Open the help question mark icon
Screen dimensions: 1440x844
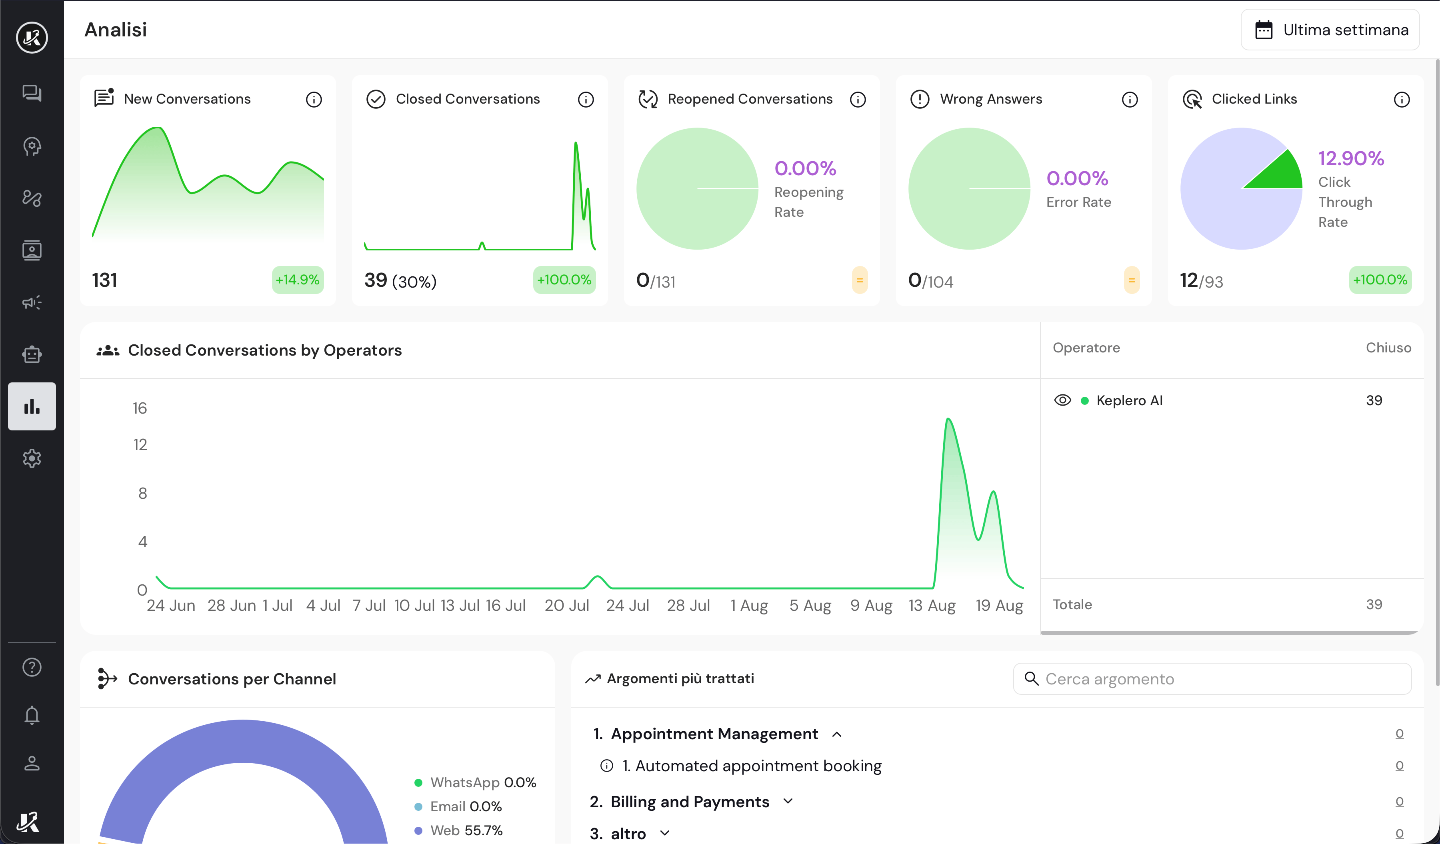coord(32,667)
